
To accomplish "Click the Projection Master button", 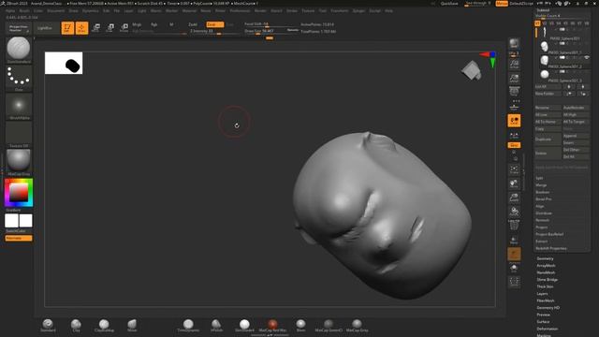I will click(x=19, y=28).
